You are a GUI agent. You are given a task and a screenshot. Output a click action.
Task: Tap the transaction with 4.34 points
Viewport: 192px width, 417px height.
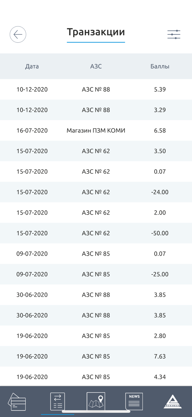click(96, 377)
